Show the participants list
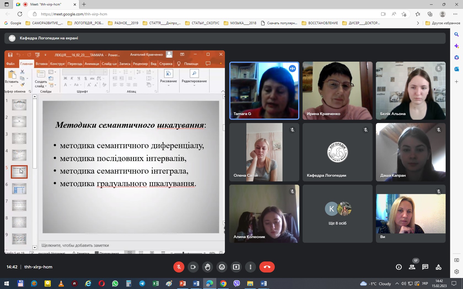 pyautogui.click(x=412, y=267)
